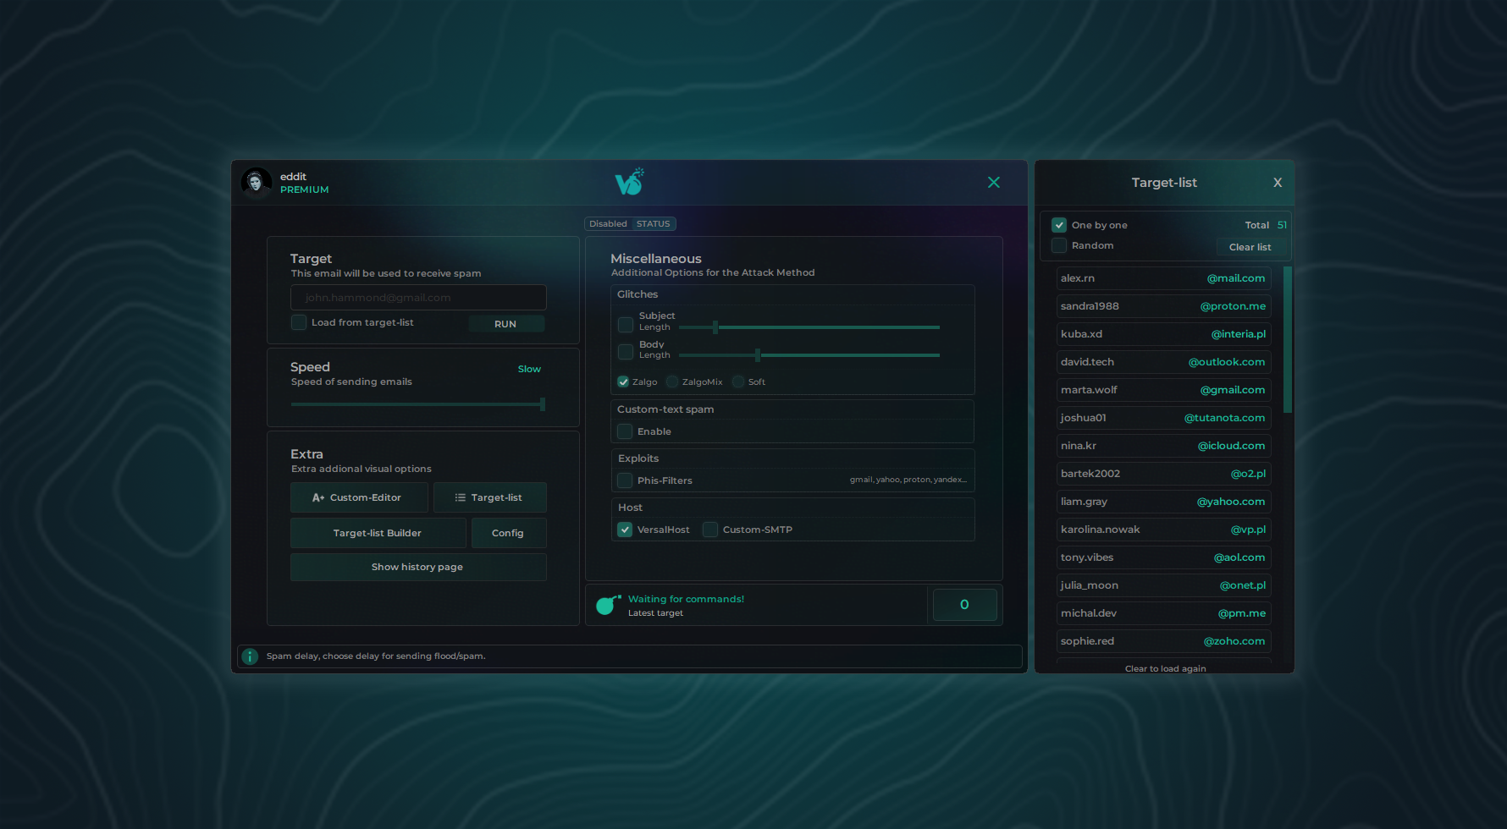Open the Show history page
Image resolution: width=1507 pixels, height=829 pixels.
[418, 567]
